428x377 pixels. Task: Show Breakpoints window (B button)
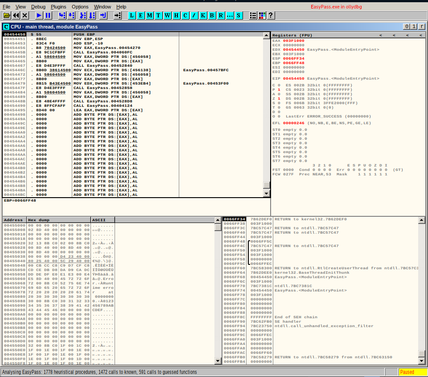click(x=212, y=16)
